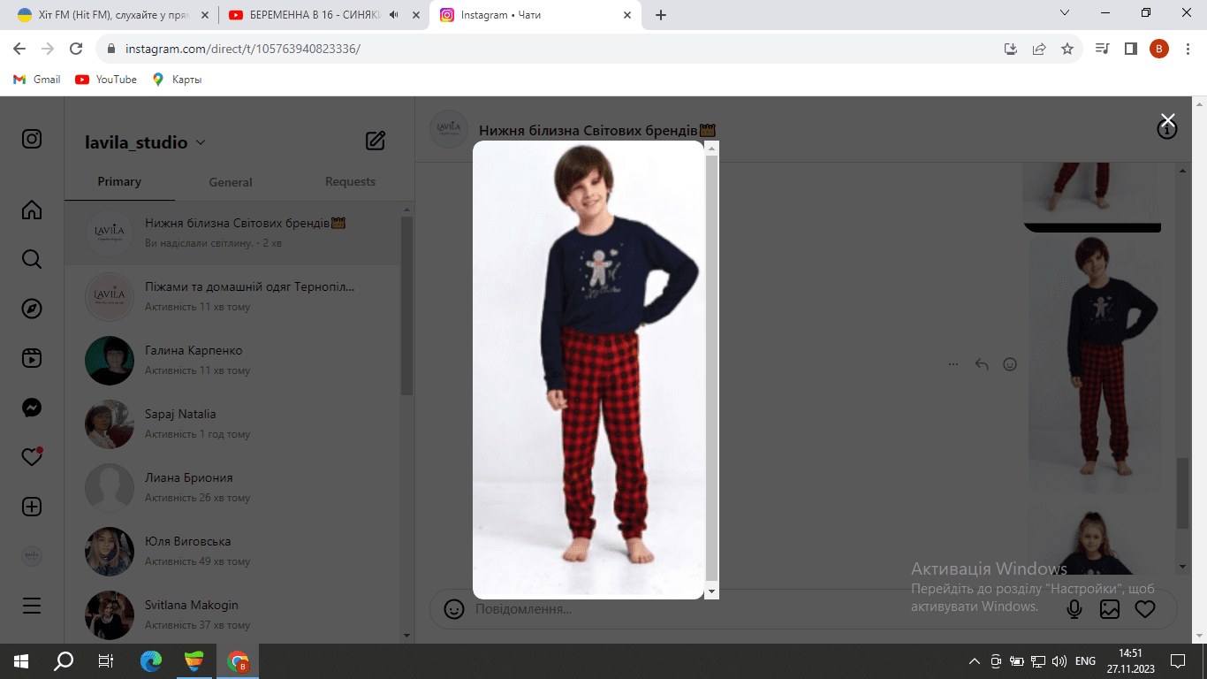The width and height of the screenshot is (1207, 679).
Task: Open Instagram search icon in sidebar
Action: click(x=32, y=259)
